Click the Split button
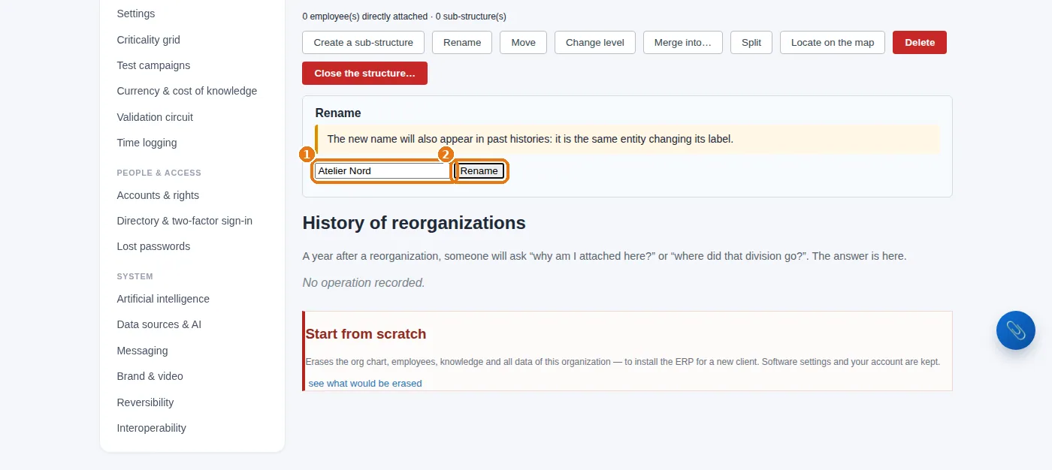 751,42
